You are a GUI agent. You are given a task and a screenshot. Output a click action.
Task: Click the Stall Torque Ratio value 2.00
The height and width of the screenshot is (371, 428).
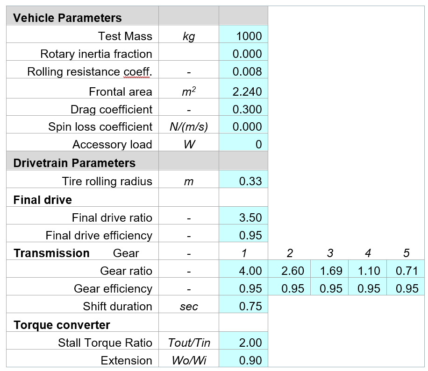point(243,343)
